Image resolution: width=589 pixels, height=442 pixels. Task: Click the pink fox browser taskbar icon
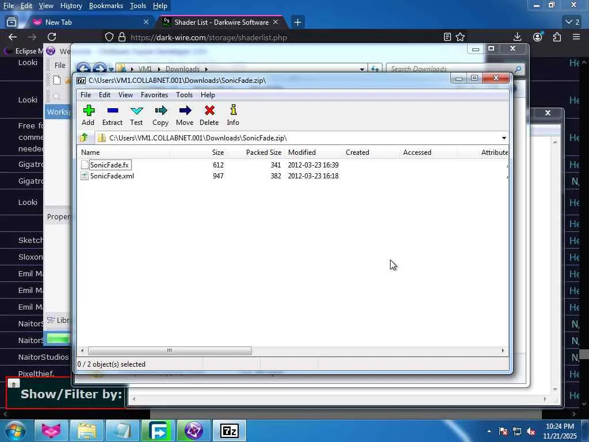[51, 430]
